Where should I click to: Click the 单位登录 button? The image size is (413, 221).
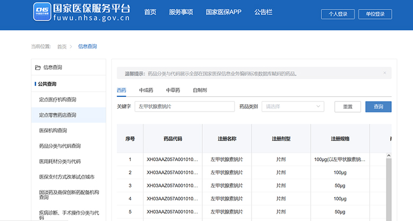click(375, 14)
